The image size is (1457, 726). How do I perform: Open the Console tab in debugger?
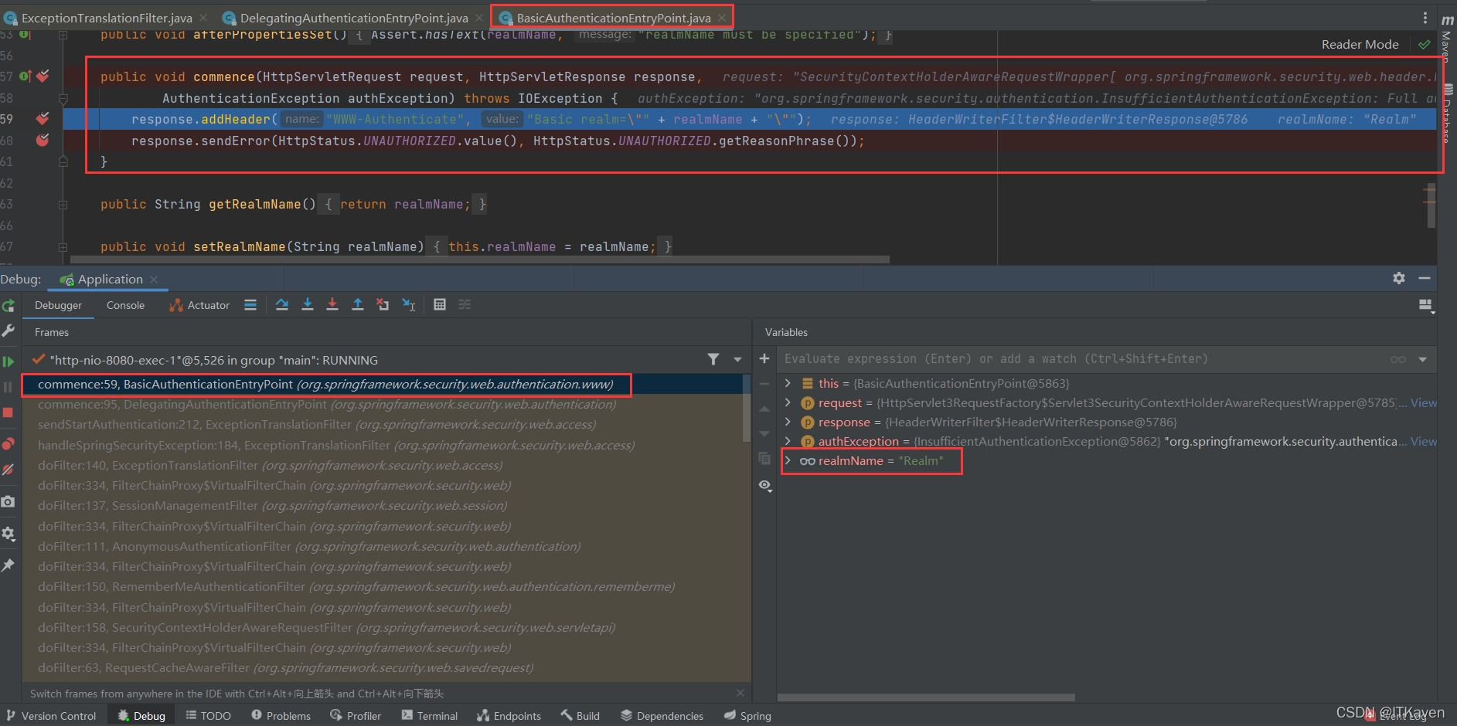click(x=124, y=305)
